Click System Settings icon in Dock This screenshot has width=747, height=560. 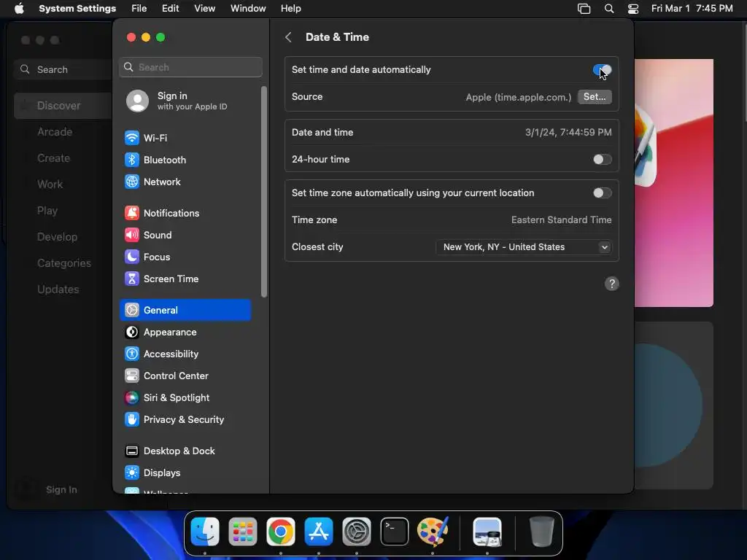click(x=356, y=532)
